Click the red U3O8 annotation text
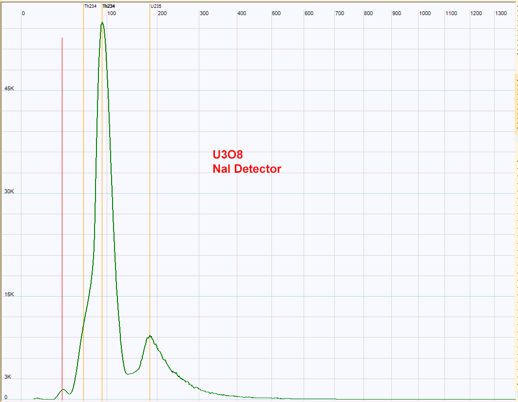 228,155
